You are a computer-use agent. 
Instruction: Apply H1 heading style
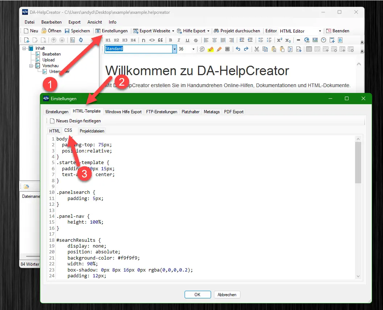pos(108,40)
